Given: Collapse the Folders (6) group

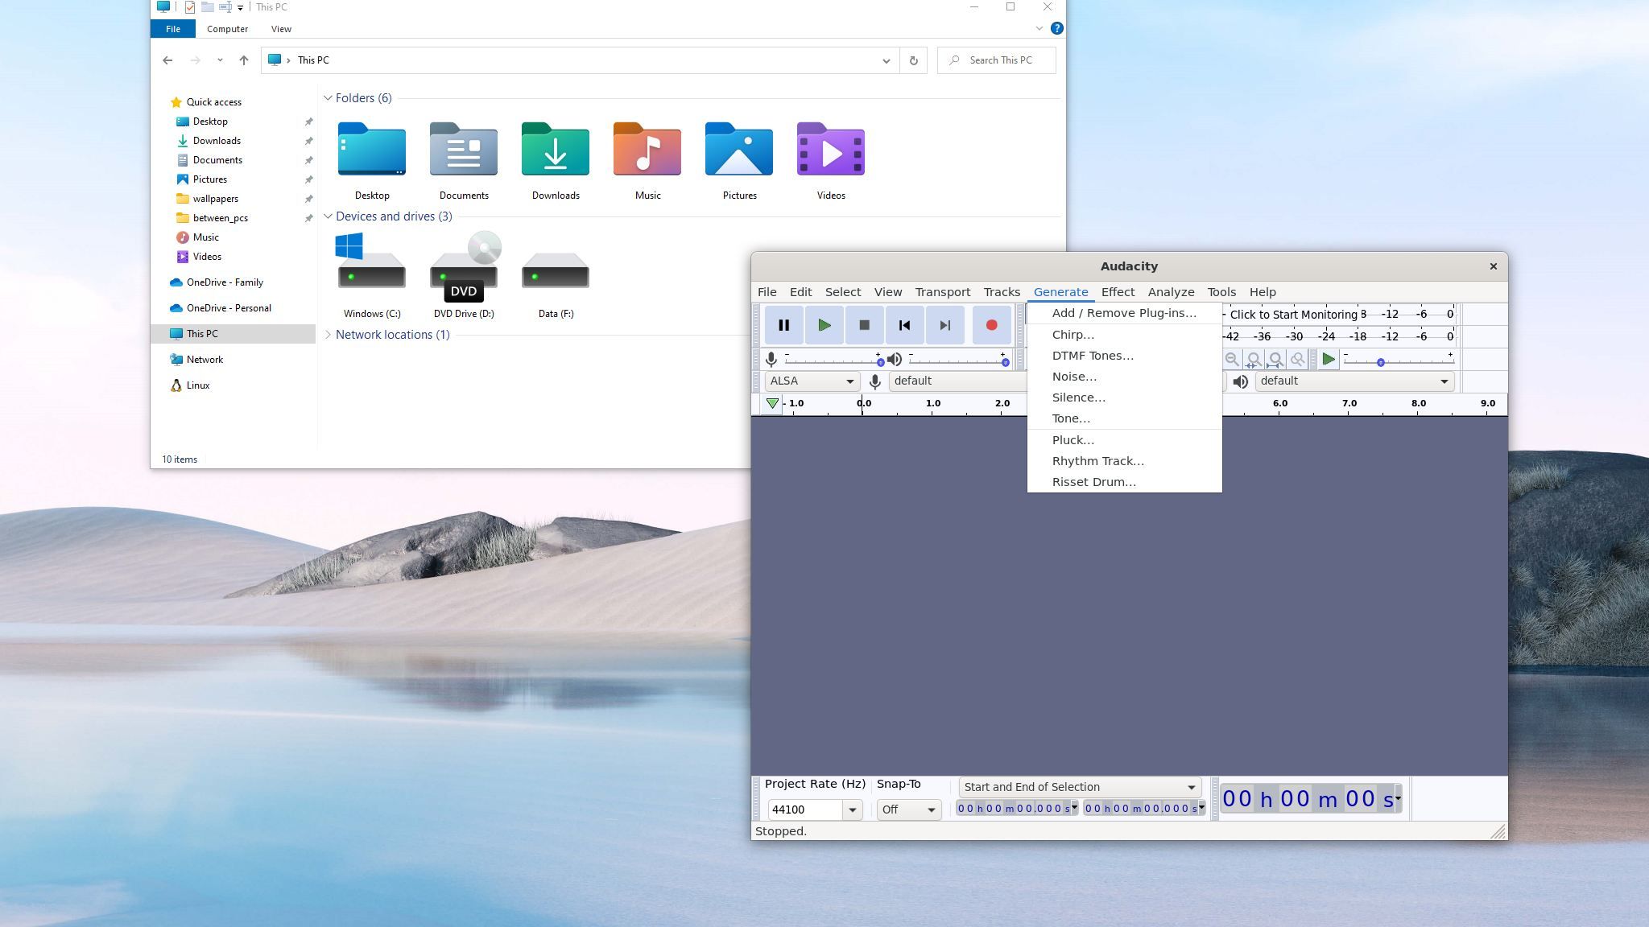Looking at the screenshot, I should 328,98.
